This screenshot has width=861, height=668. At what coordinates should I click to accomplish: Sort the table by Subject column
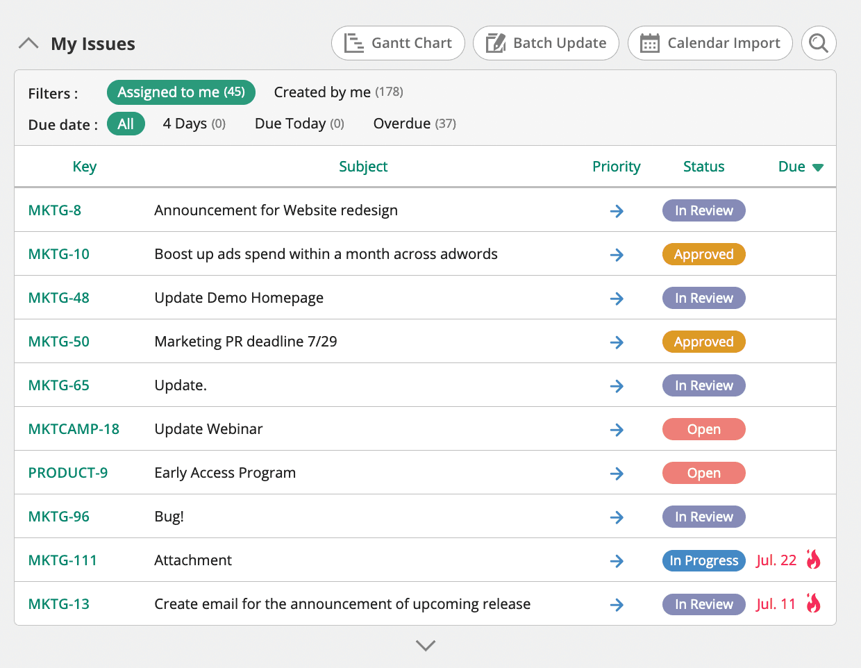(363, 167)
